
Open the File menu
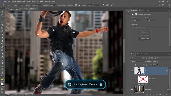tap(5, 1)
